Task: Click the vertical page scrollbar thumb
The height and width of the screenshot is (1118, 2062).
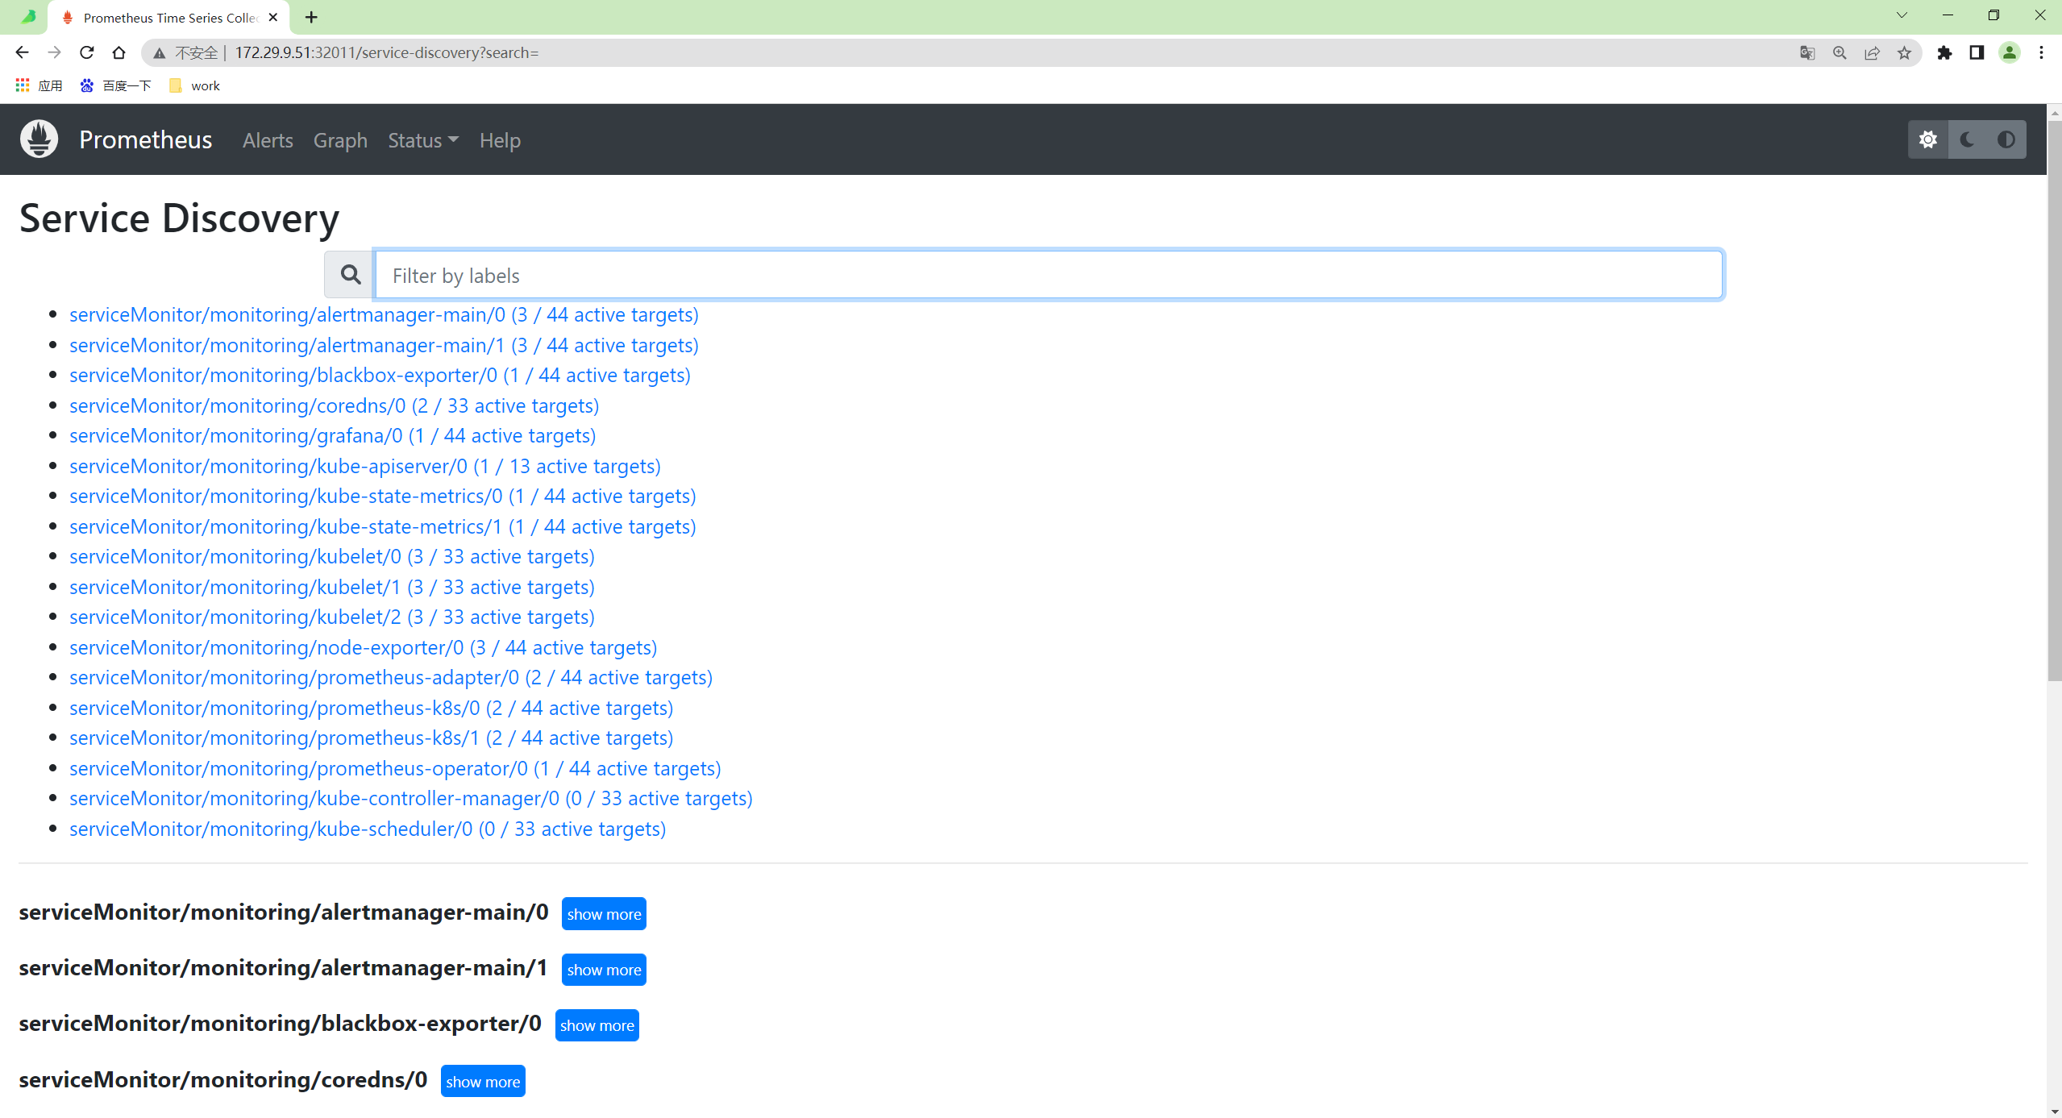Action: (2054, 401)
